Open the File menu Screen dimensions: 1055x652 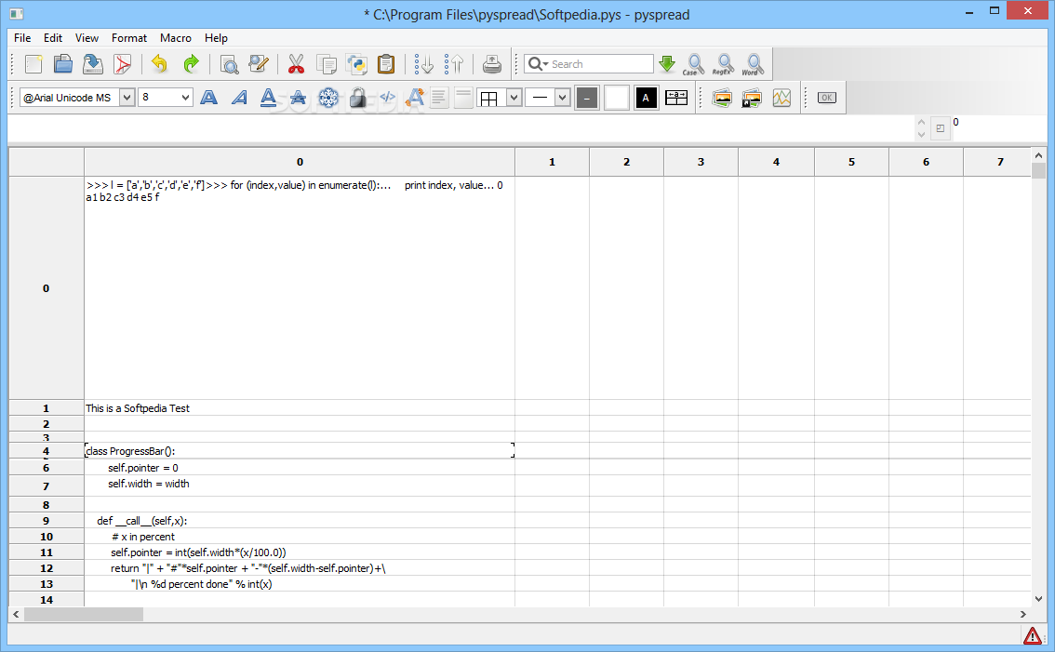tap(22, 38)
